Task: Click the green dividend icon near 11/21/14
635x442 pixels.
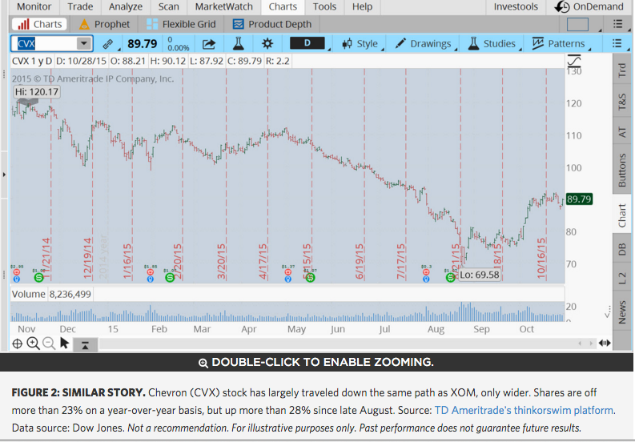Action: tap(39, 278)
